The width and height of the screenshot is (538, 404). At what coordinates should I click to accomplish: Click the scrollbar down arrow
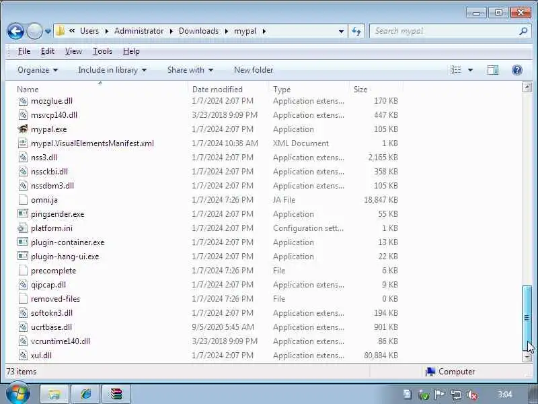(x=527, y=357)
